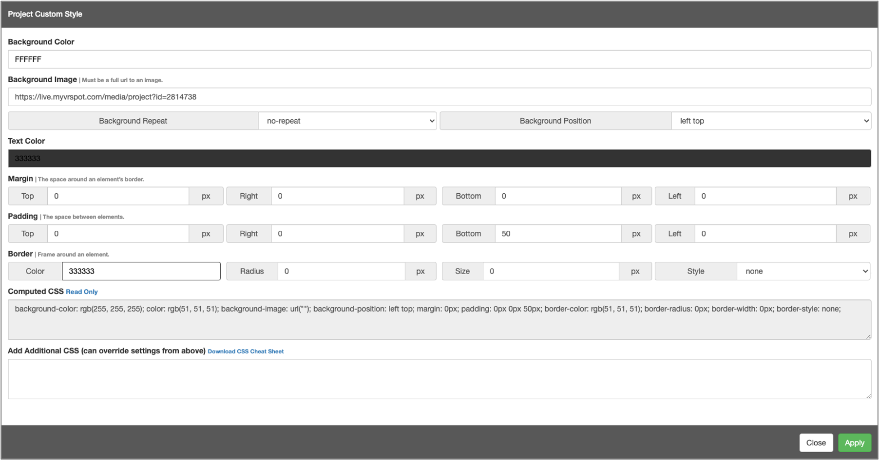Click the Border Color input field
This screenshot has width=879, height=460.
click(141, 271)
